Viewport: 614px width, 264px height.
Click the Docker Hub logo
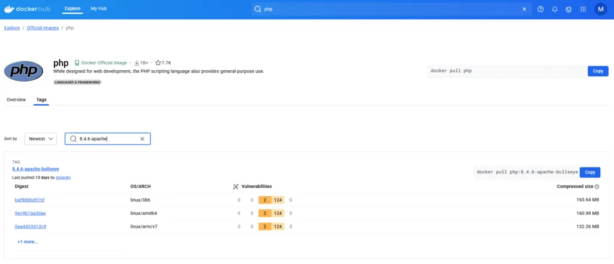coord(28,8)
